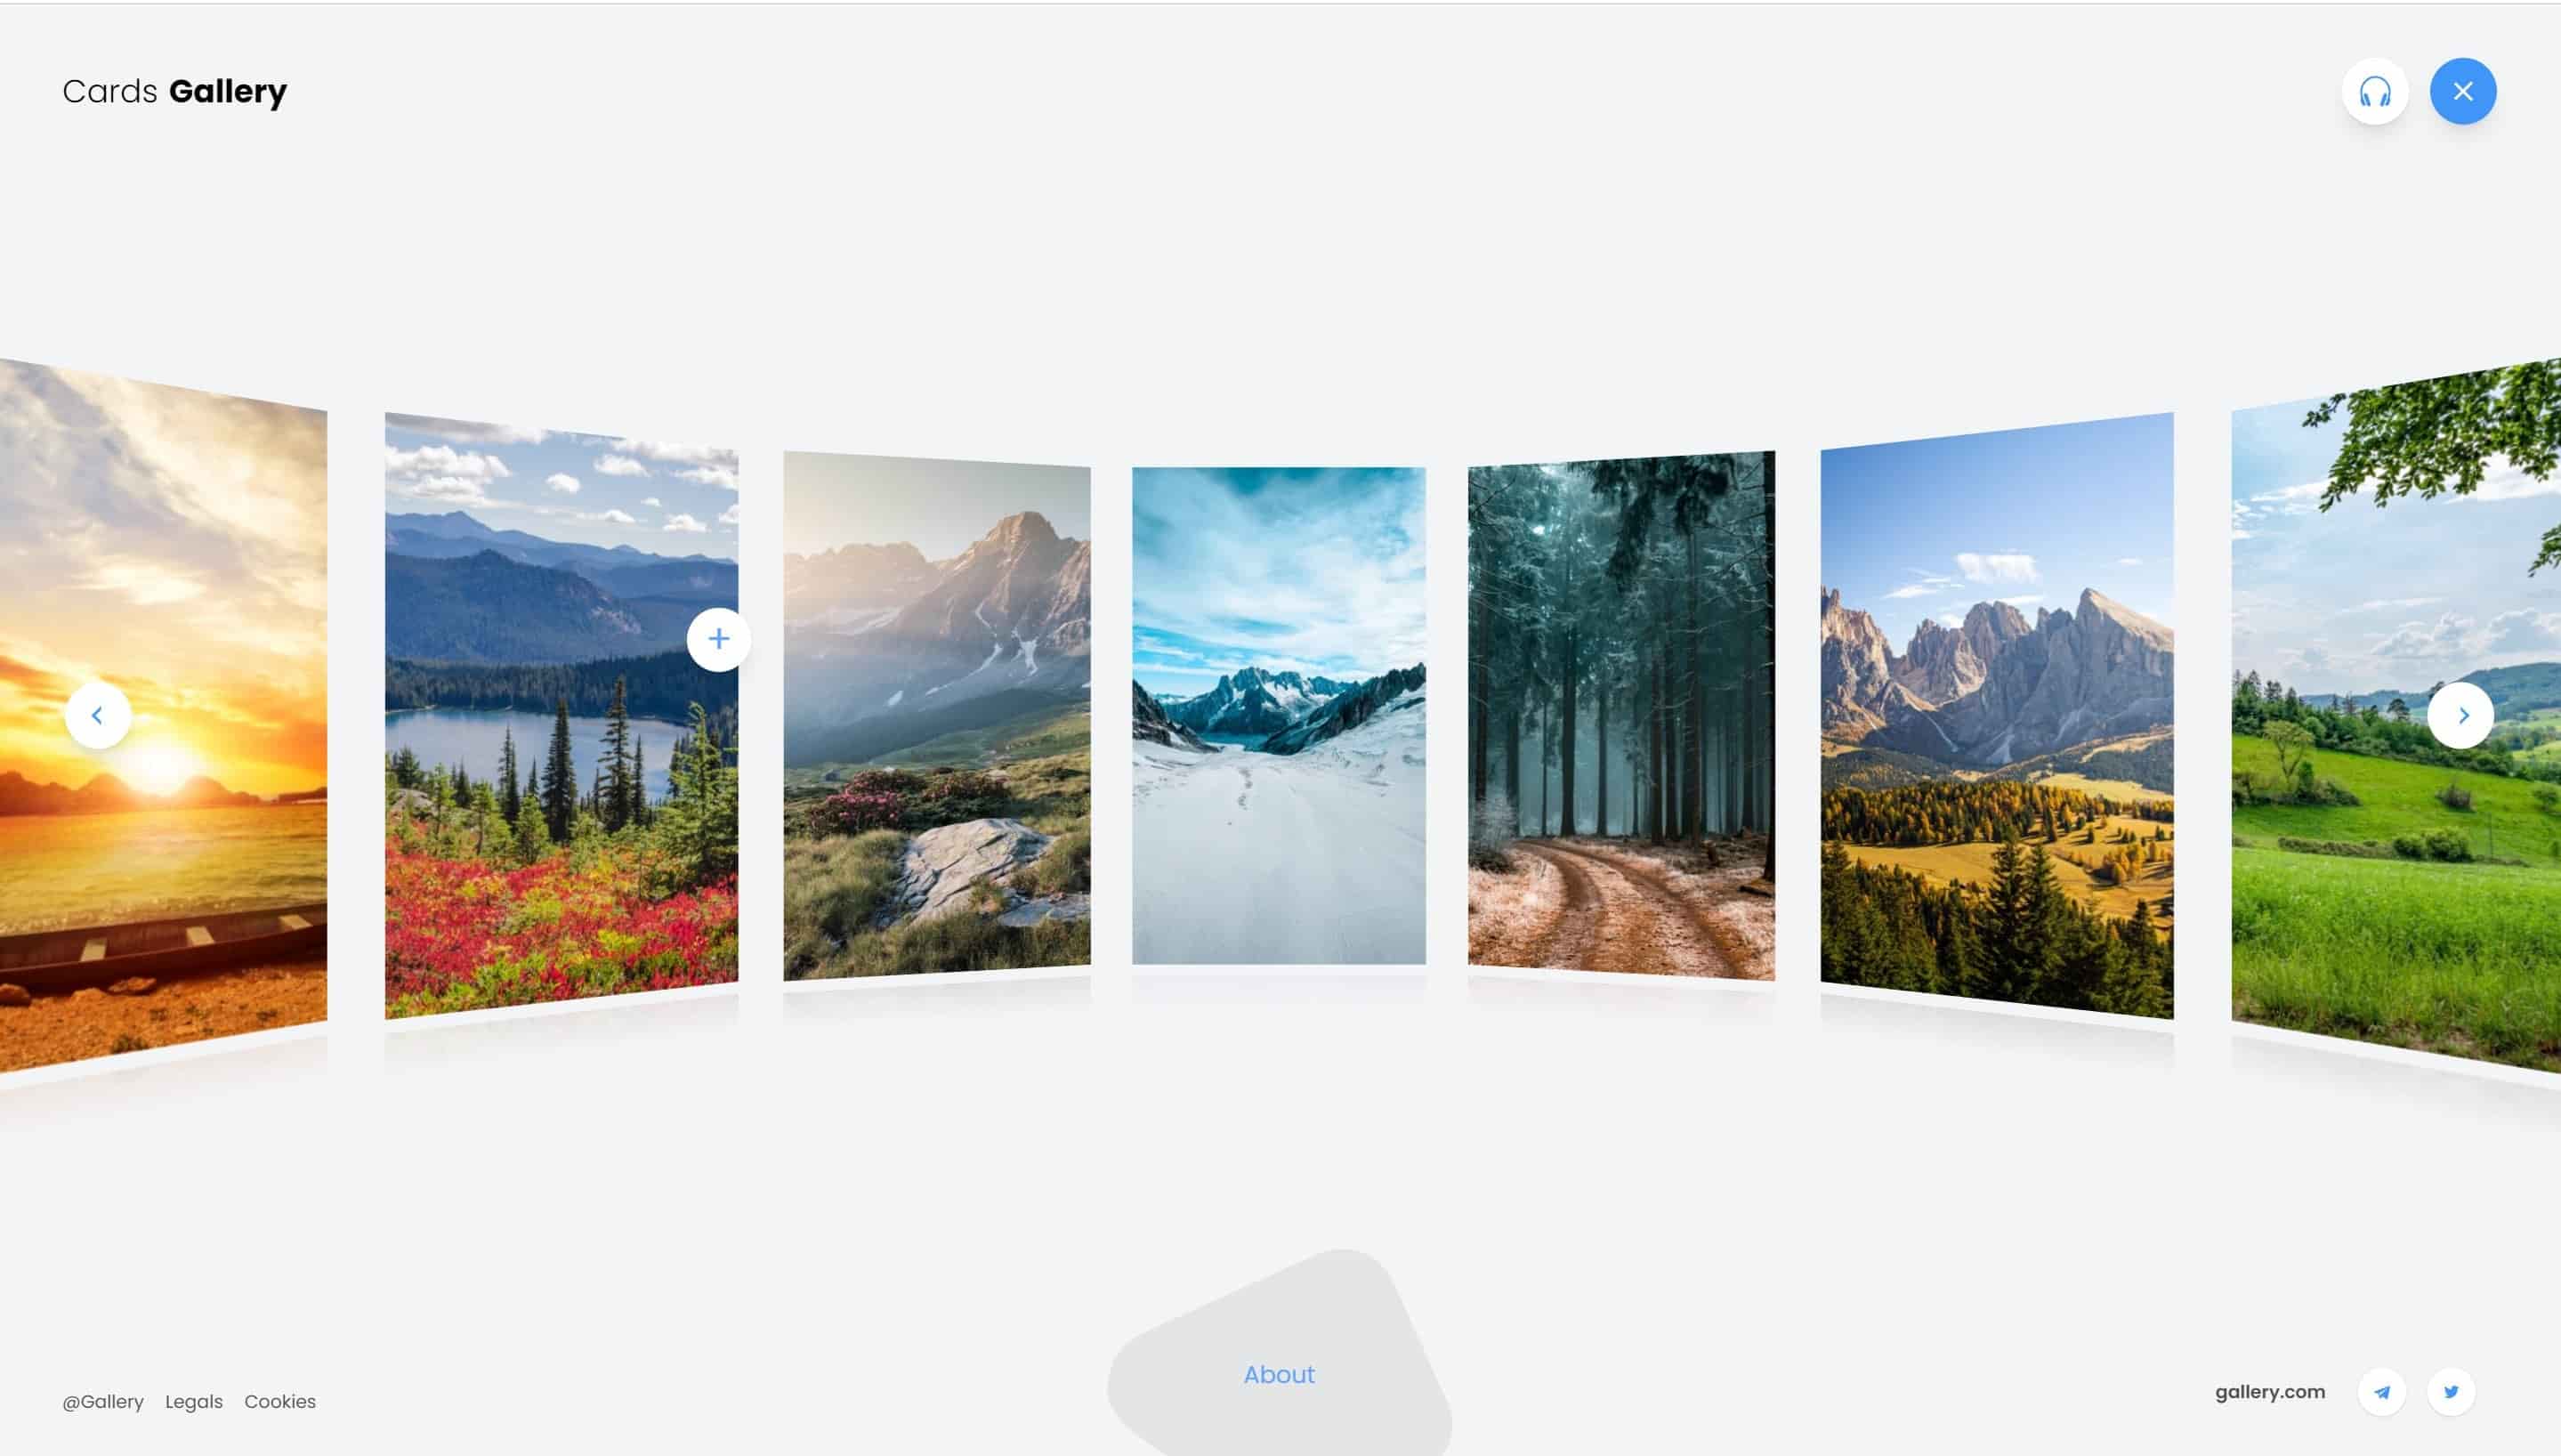Select the @Gallery footer menu item
The height and width of the screenshot is (1456, 2561).
(102, 1402)
